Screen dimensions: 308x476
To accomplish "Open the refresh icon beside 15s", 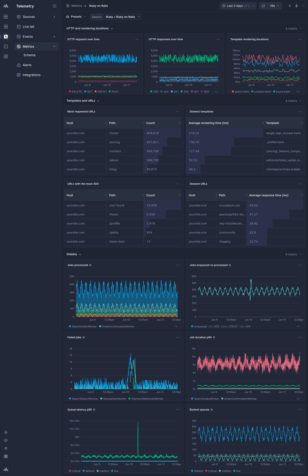I will click(263, 6).
